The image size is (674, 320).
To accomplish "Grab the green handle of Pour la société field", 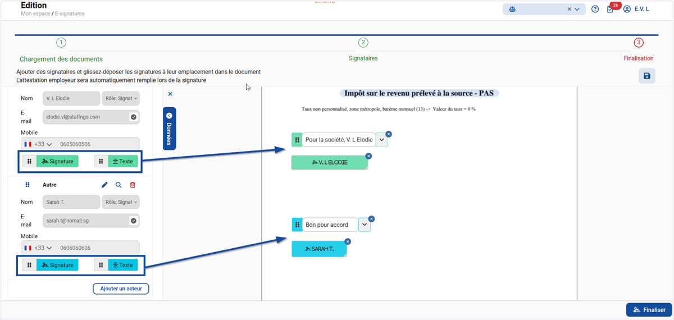I will (x=297, y=140).
